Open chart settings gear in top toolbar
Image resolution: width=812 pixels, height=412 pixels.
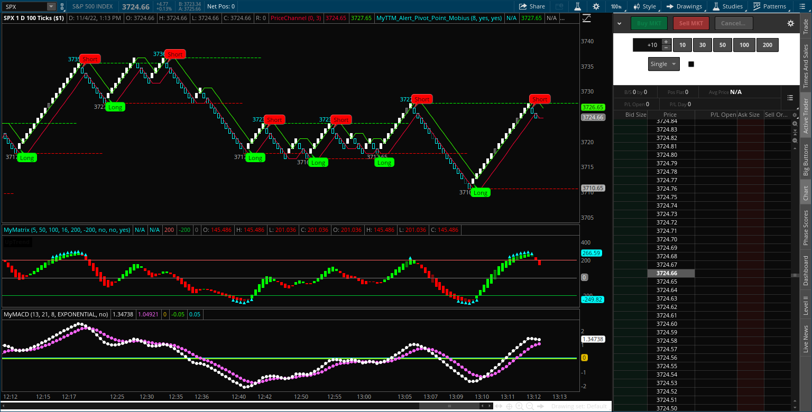coord(596,6)
